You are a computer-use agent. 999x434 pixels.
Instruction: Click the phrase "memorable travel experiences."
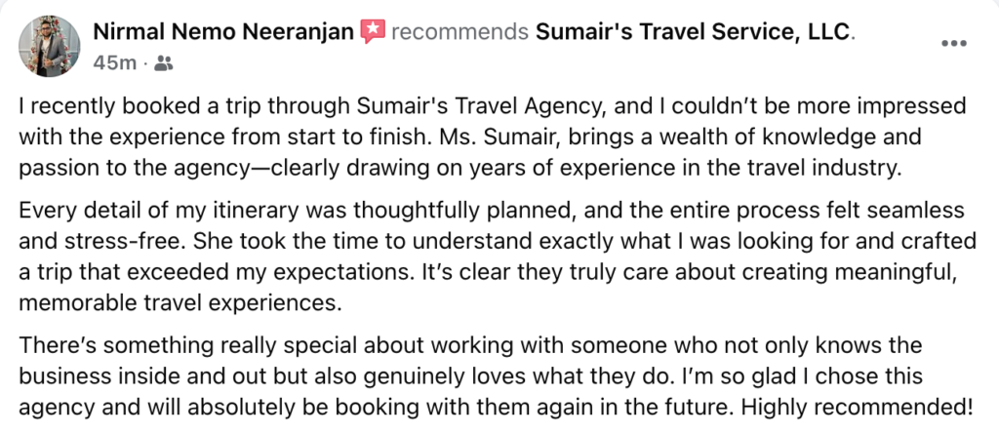tap(180, 303)
